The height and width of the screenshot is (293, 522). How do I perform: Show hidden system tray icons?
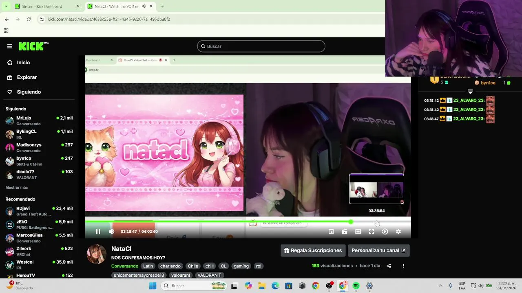point(440,286)
